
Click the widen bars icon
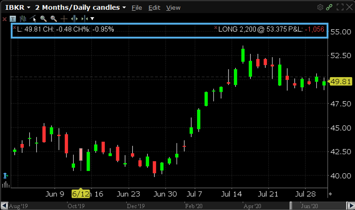point(74,19)
